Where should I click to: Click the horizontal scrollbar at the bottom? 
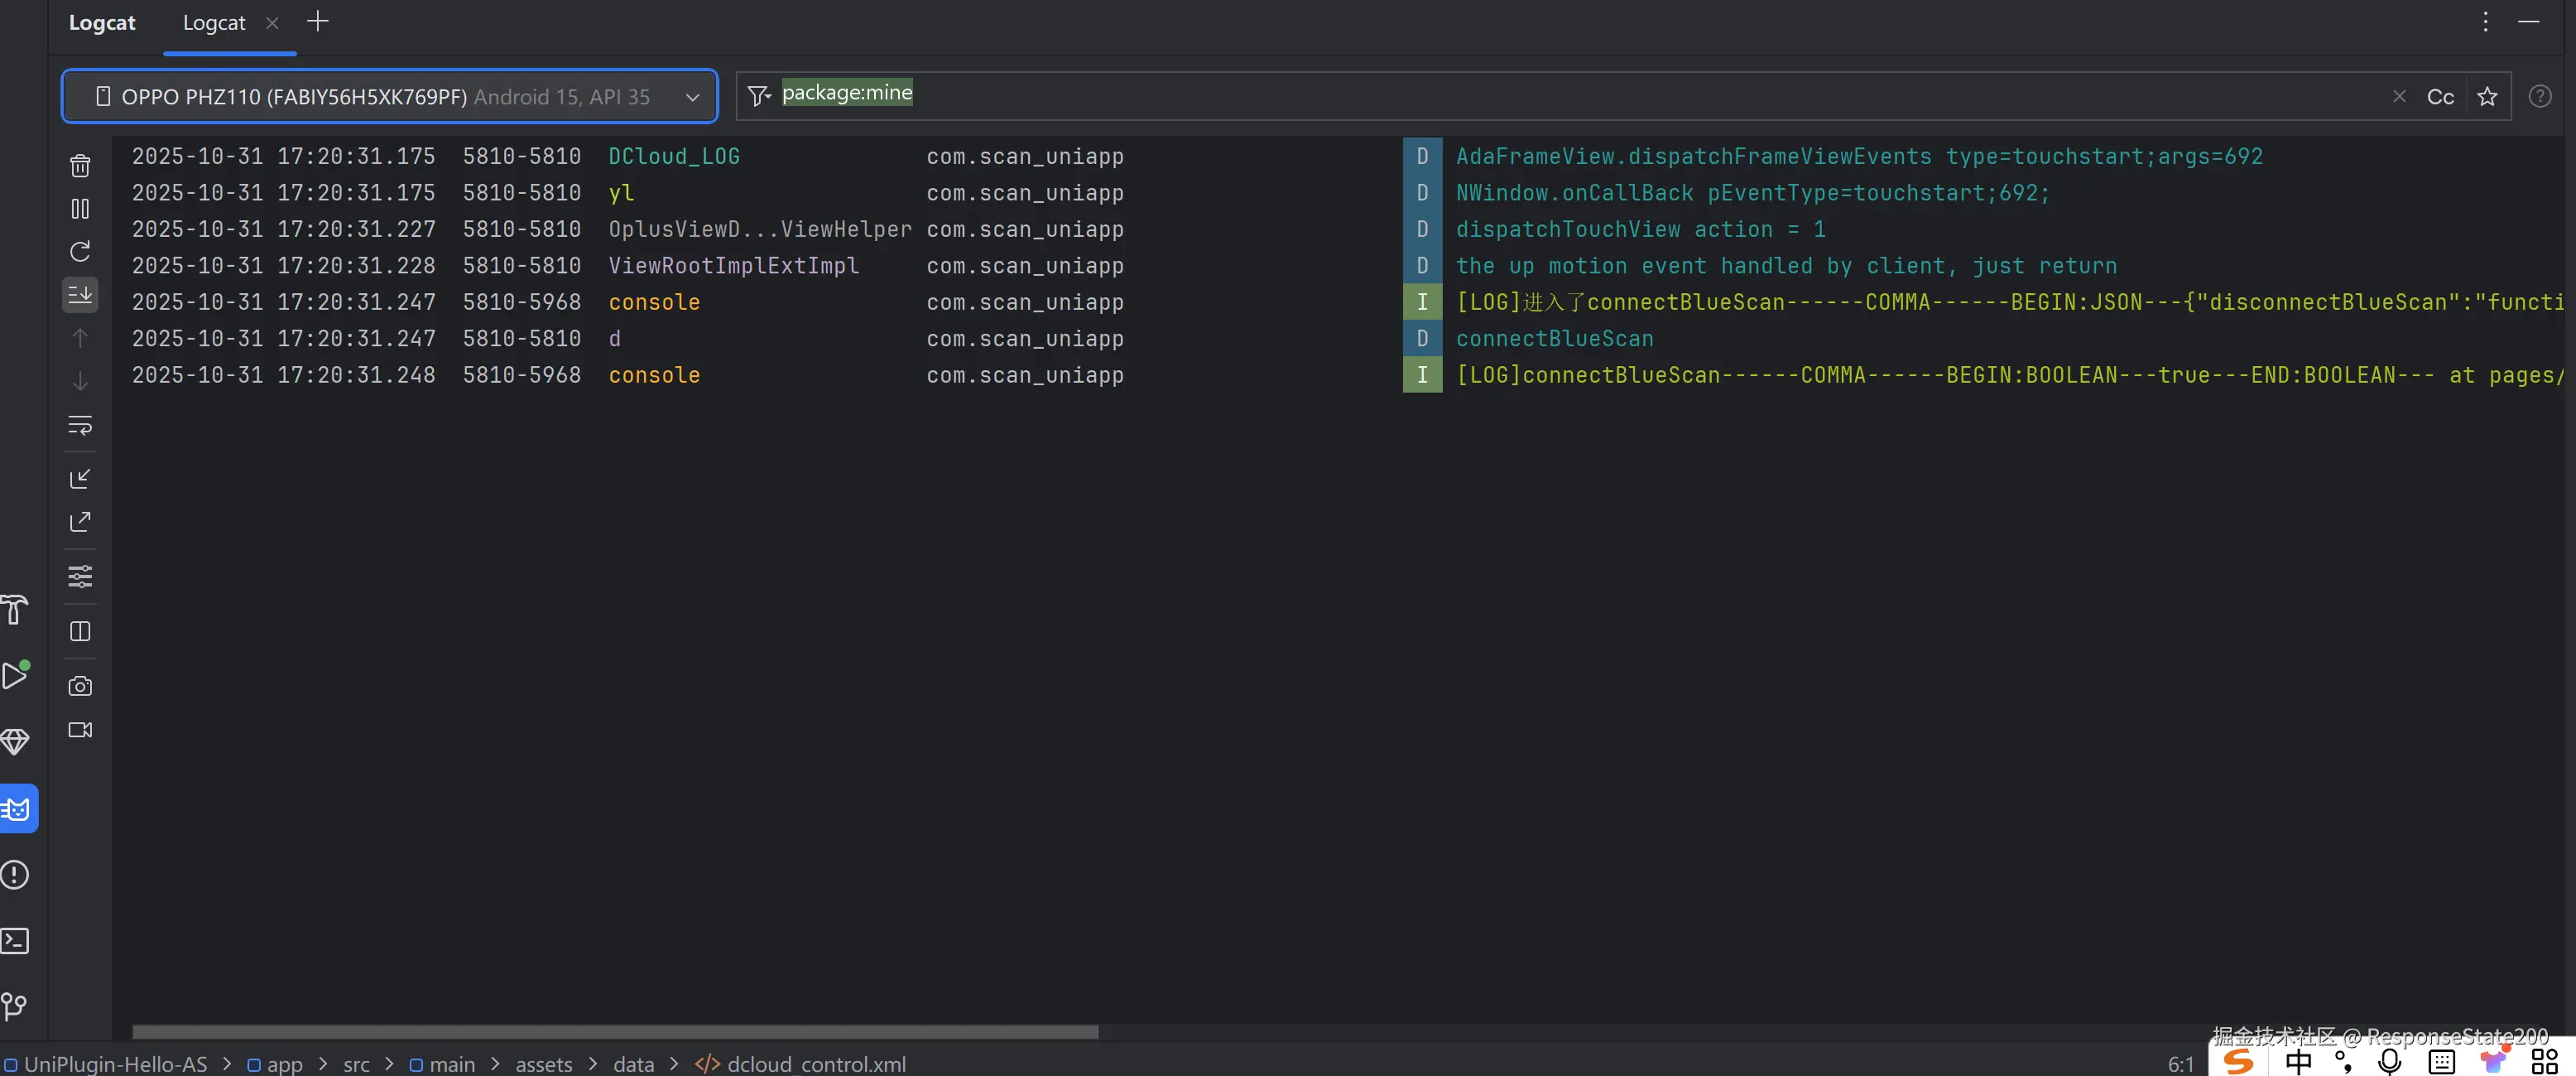pyautogui.click(x=615, y=1032)
